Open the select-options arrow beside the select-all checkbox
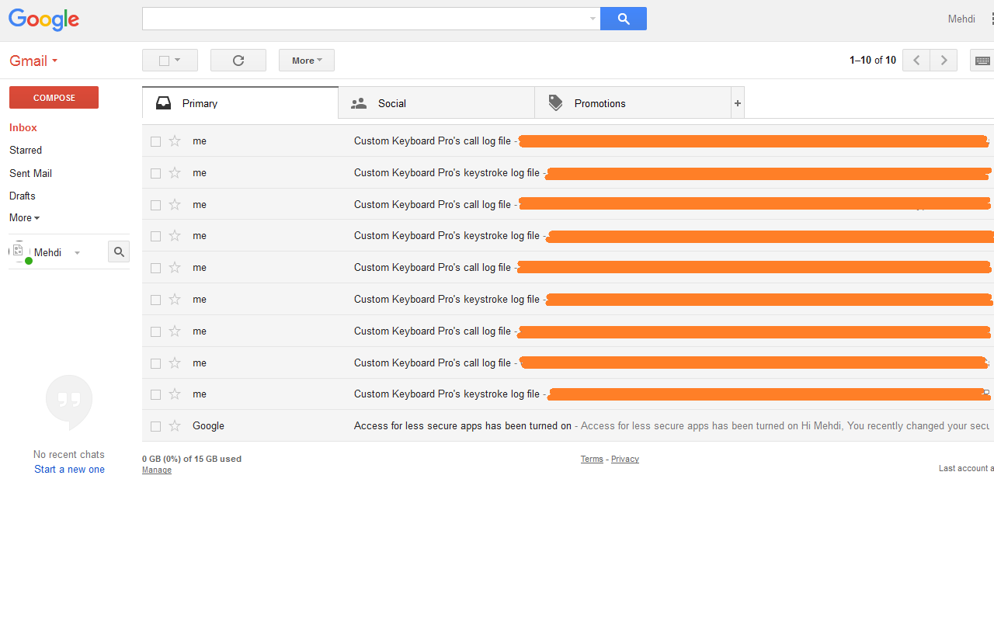994x621 pixels. [178, 60]
